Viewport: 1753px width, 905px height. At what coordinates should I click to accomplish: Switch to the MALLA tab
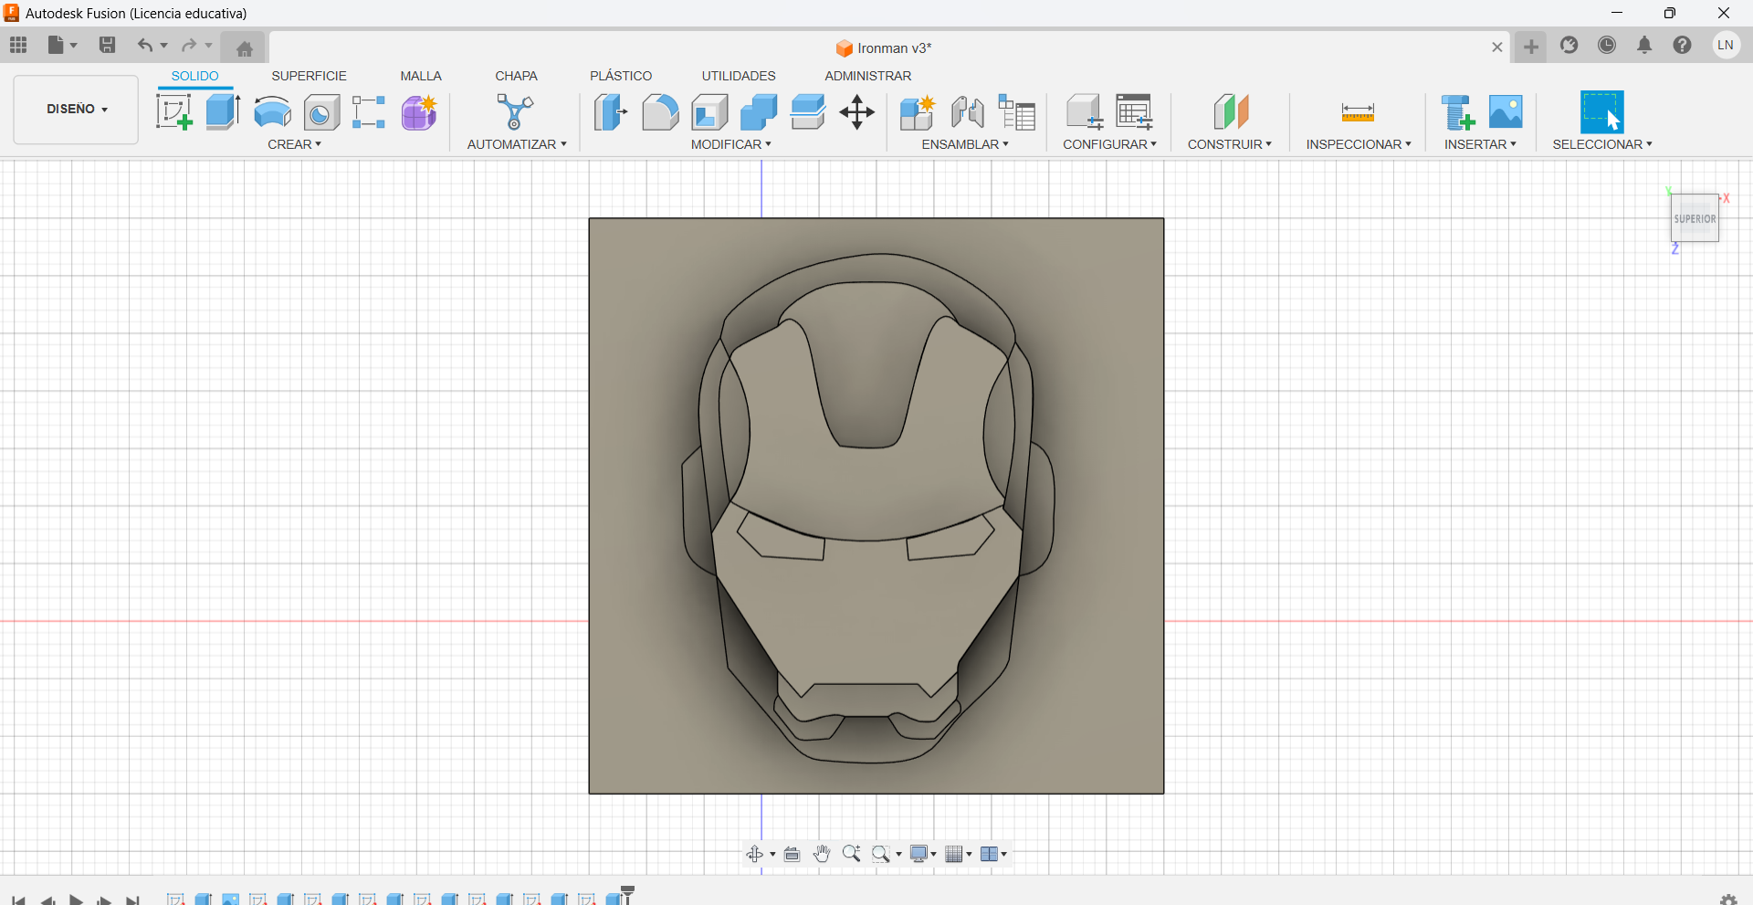[x=421, y=76]
